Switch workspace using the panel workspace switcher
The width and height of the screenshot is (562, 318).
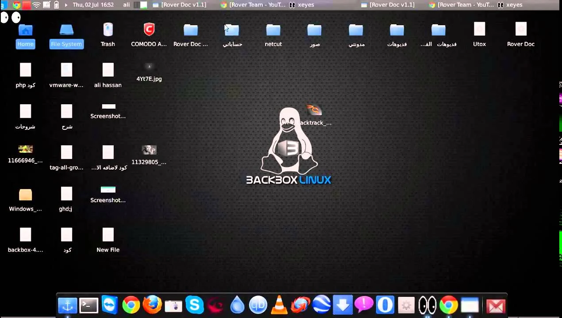pos(140,5)
